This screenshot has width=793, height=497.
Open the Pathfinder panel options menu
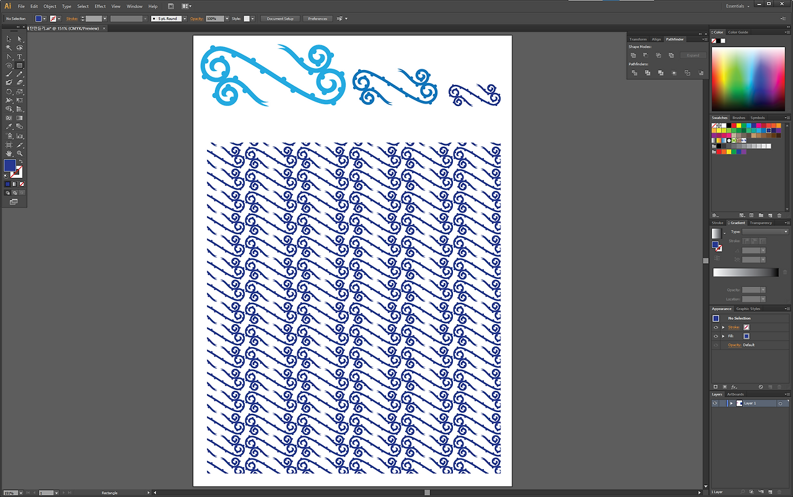point(704,39)
